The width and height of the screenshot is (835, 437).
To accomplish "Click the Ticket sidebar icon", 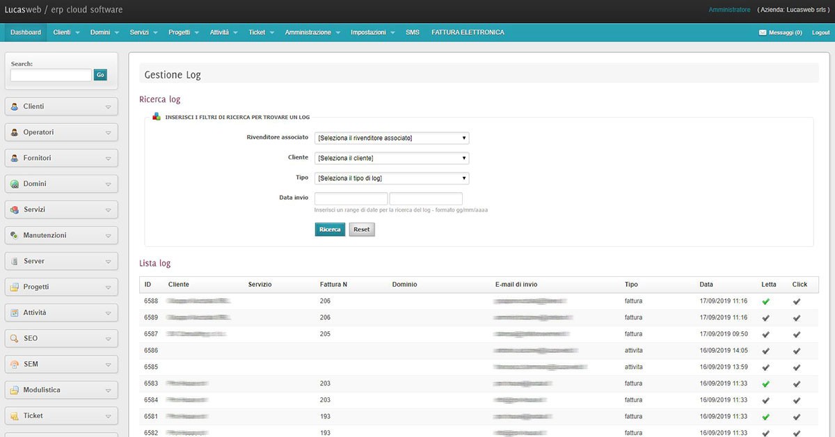I will [15, 415].
